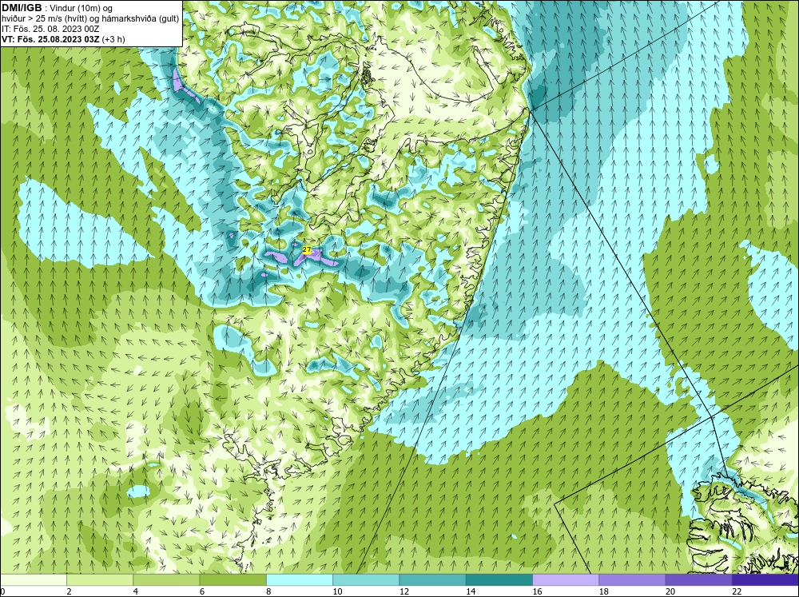Select the above-22 m/s dark purple swatch
799x597 pixels.
[x=765, y=579]
